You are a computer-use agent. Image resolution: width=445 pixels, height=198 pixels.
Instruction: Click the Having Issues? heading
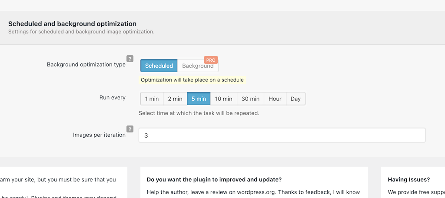click(408, 180)
